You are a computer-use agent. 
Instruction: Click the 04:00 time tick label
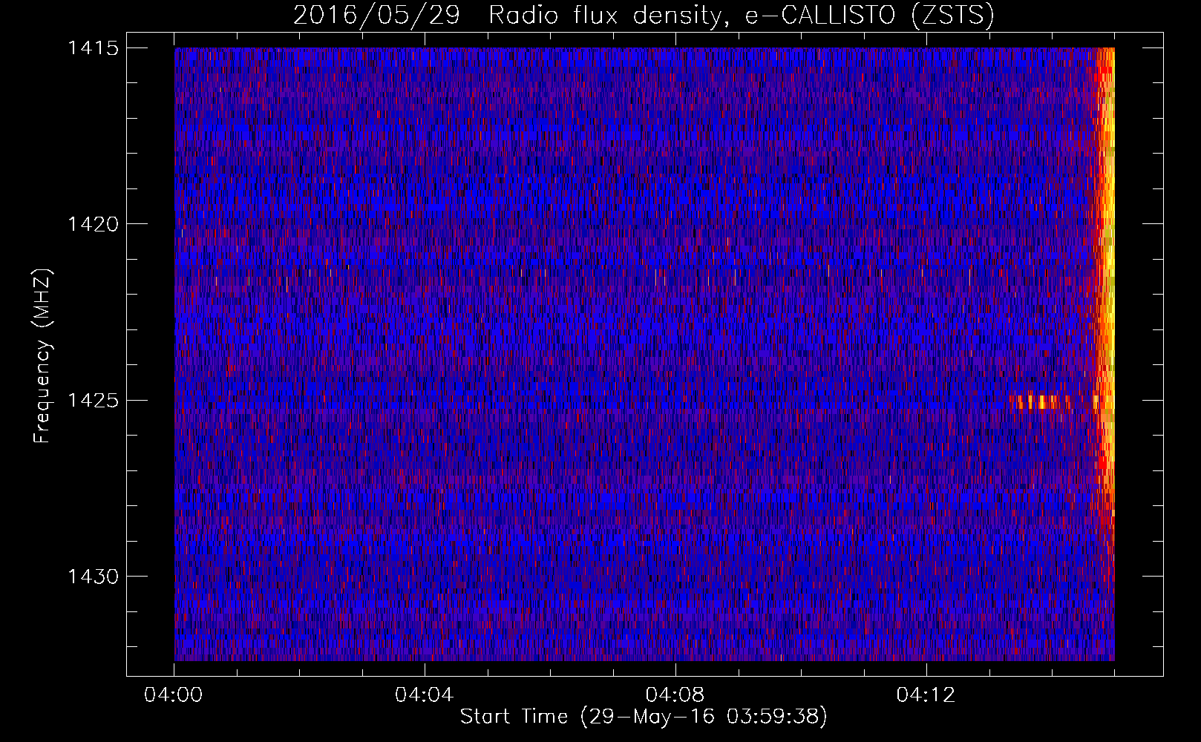[x=174, y=695]
